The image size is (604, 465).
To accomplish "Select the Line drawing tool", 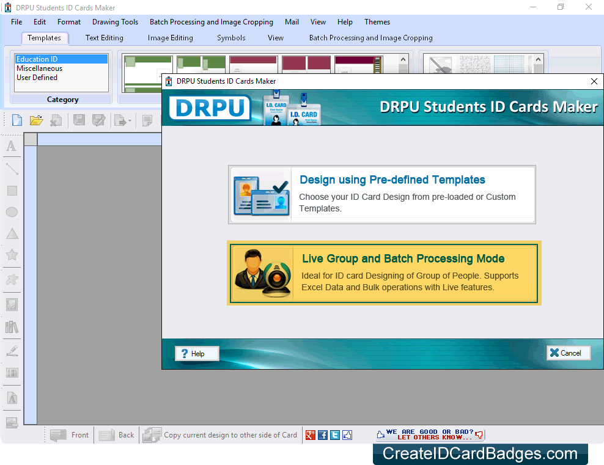I will [12, 169].
